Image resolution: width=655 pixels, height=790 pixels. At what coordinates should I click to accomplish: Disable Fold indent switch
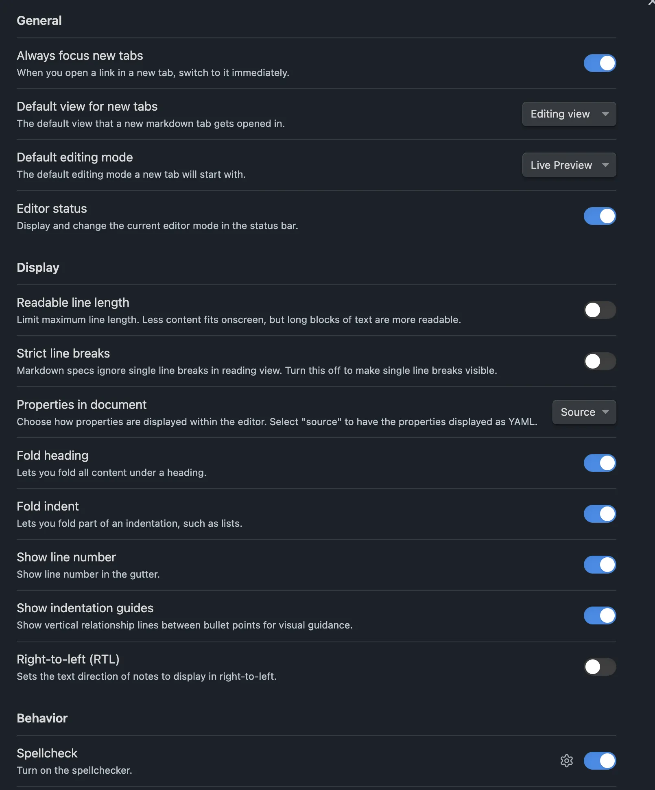pos(600,514)
